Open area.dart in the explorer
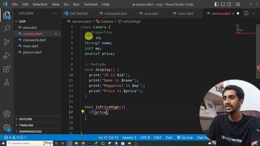Screen dimensions: 260x146 point(37,28)
